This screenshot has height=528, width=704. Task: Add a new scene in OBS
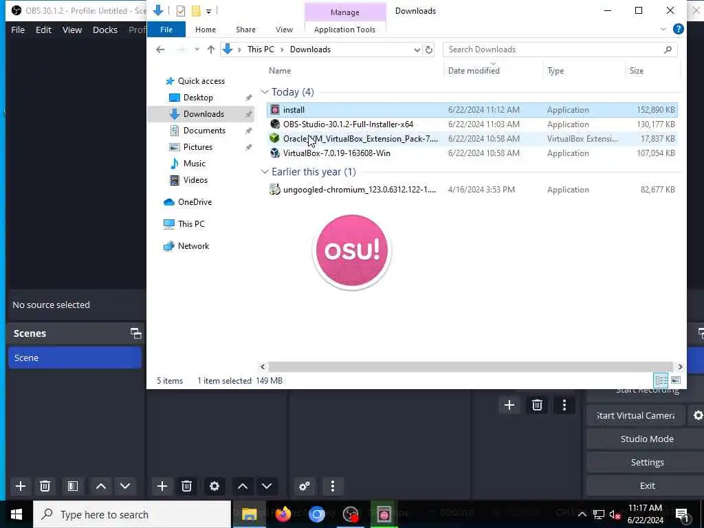20,486
